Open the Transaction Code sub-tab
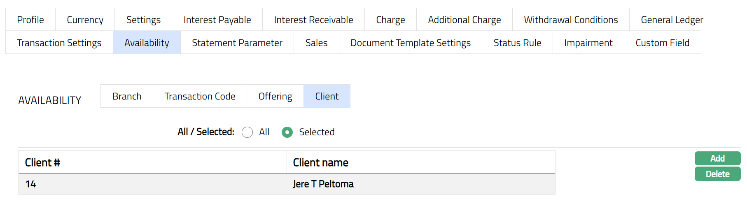This screenshot has height=204, width=747. tap(200, 96)
